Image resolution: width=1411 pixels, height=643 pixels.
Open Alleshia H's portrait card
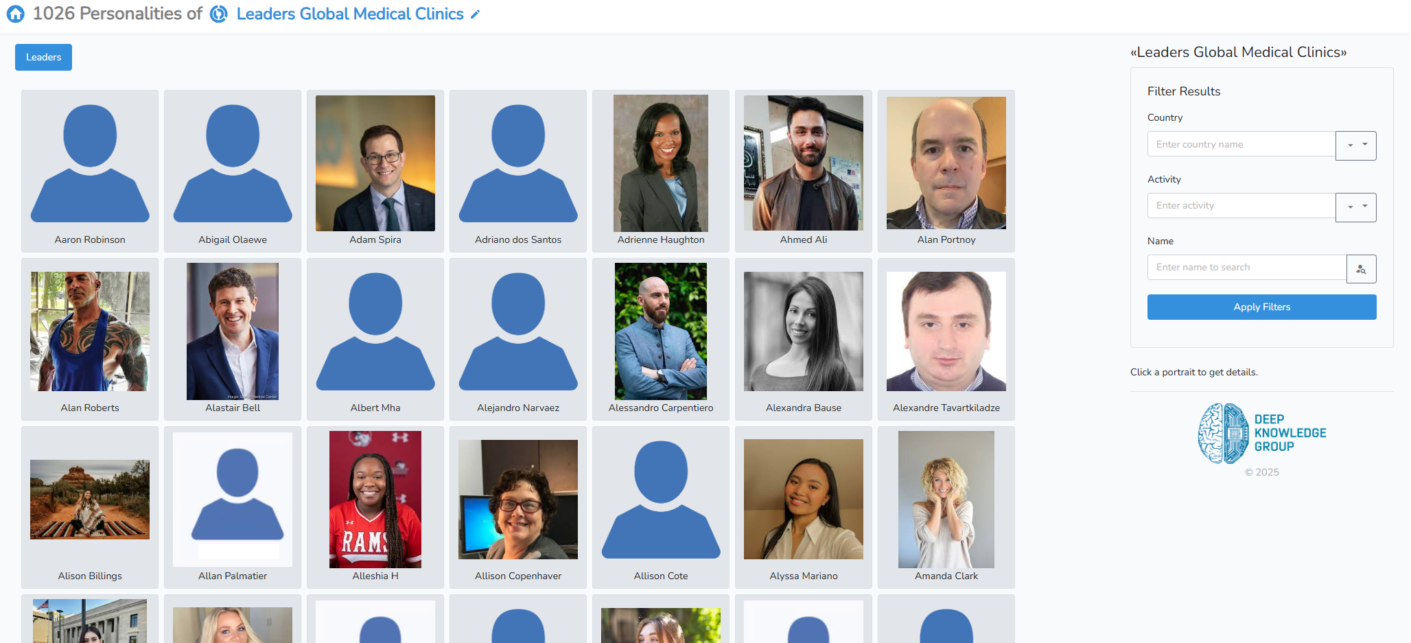click(x=375, y=507)
